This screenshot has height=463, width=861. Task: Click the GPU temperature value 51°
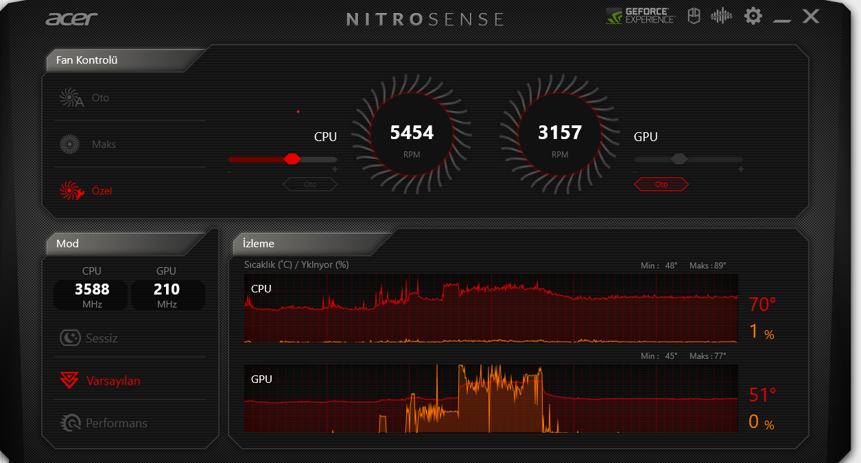click(x=762, y=395)
